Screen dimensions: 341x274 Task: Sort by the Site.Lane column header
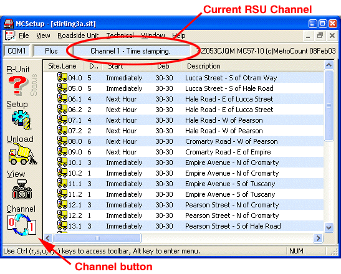pyautogui.click(x=62, y=66)
